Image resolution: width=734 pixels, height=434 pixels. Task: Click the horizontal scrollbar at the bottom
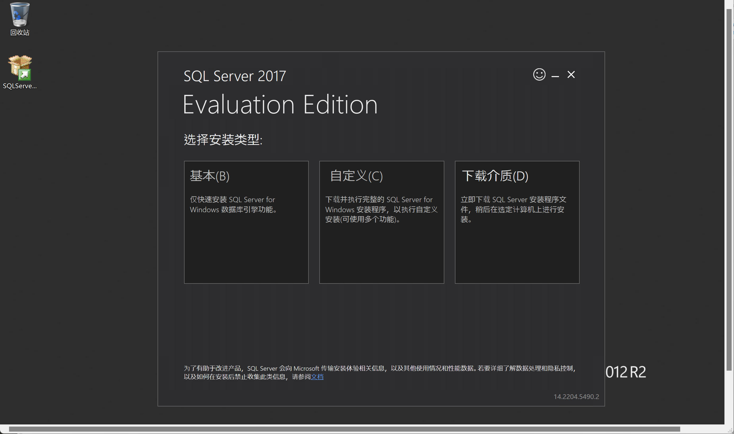[345, 429]
